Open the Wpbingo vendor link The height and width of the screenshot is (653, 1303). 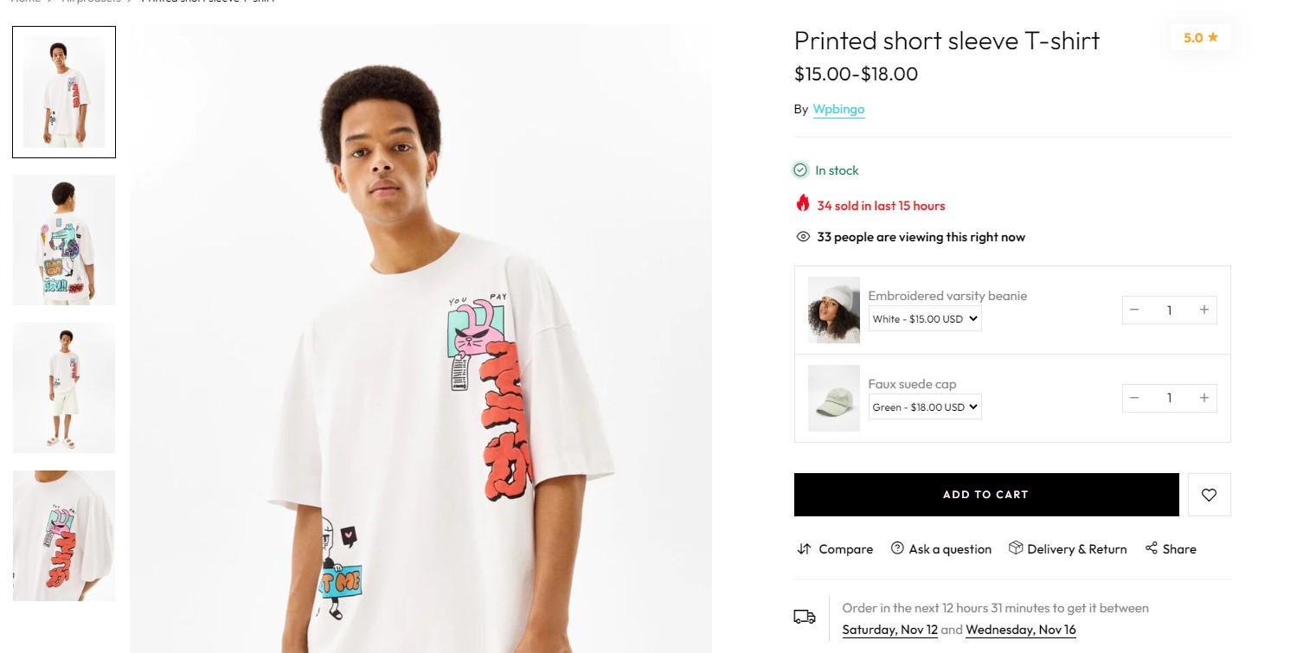(838, 109)
